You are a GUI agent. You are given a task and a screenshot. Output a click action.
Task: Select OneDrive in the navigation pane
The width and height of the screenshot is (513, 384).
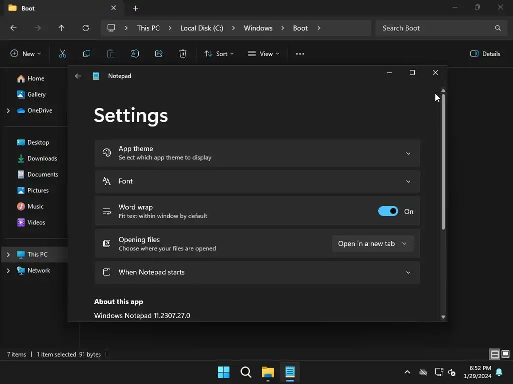[x=40, y=110]
